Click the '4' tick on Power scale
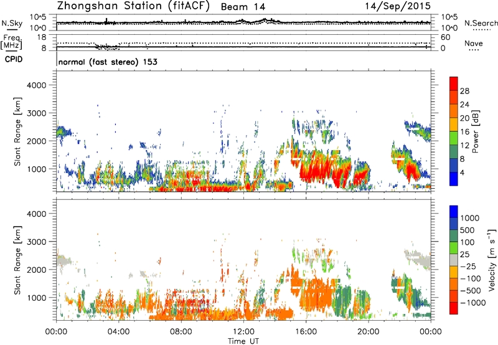Screen dimensions: 498x345 [463, 172]
